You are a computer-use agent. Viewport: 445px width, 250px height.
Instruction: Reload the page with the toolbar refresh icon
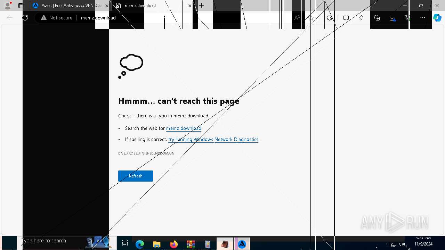pyautogui.click(x=25, y=18)
